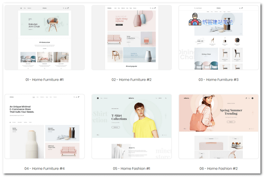This screenshot has width=264, height=177.
Task: Select Home menu in Home Furniture #4 preview
Action: click(34, 97)
